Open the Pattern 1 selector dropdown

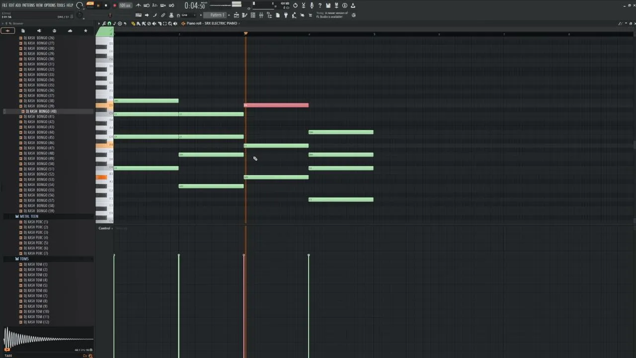point(217,15)
